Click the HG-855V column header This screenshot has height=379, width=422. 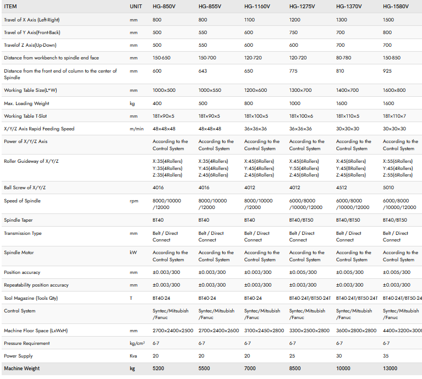(210, 7)
